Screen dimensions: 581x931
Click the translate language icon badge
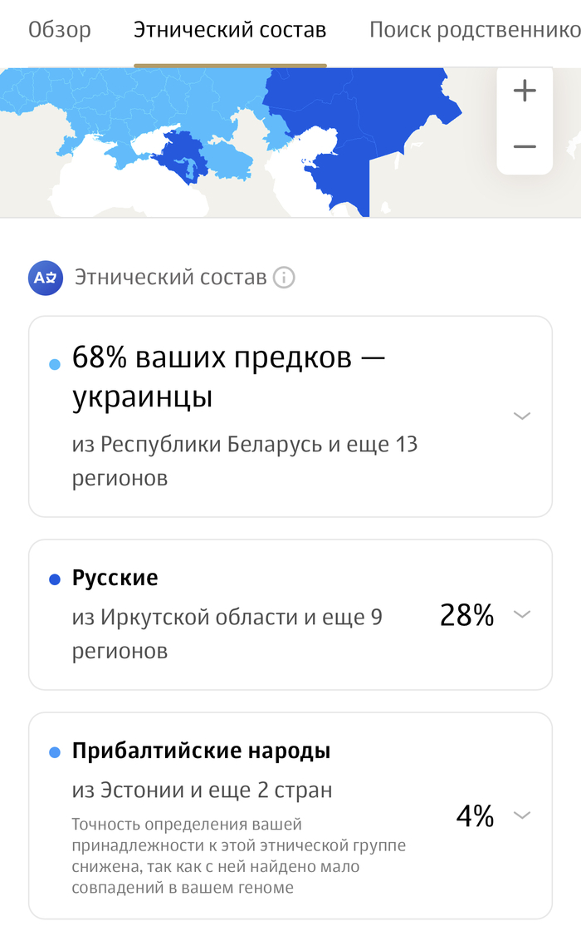pyautogui.click(x=46, y=278)
